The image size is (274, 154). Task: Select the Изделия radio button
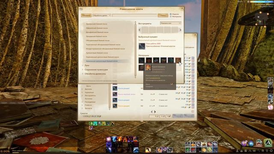(170, 14)
